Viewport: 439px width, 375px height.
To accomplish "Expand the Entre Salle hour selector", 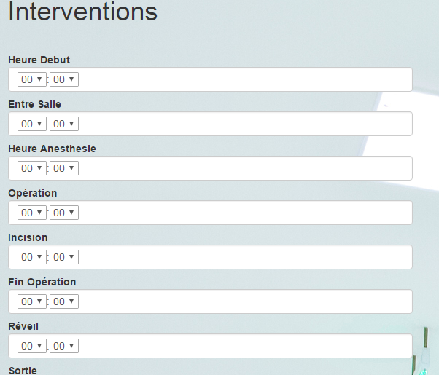I will (32, 124).
